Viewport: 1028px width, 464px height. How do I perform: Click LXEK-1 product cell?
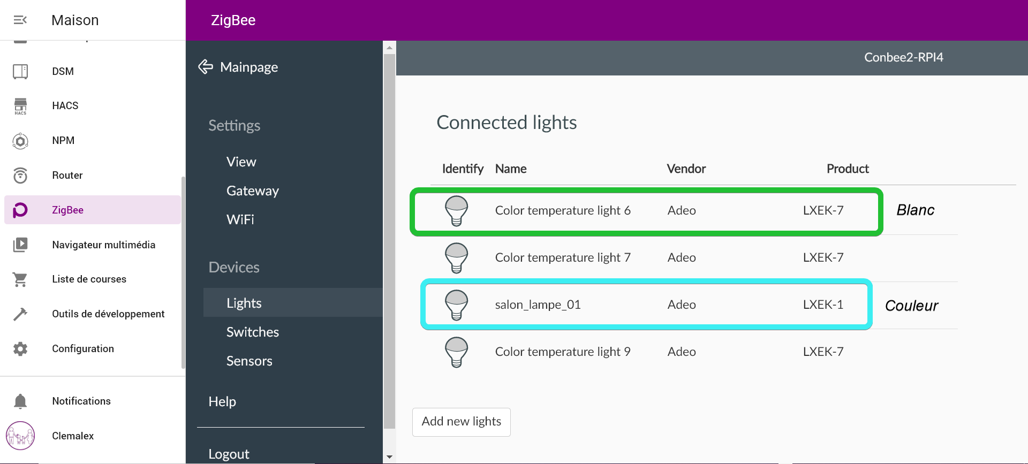pyautogui.click(x=823, y=305)
